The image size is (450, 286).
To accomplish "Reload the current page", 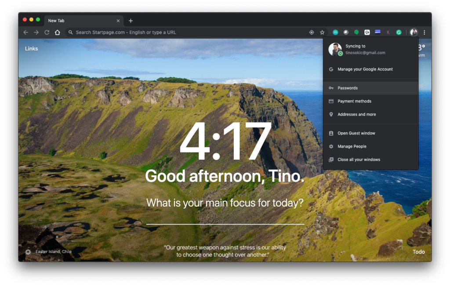I will coord(47,33).
